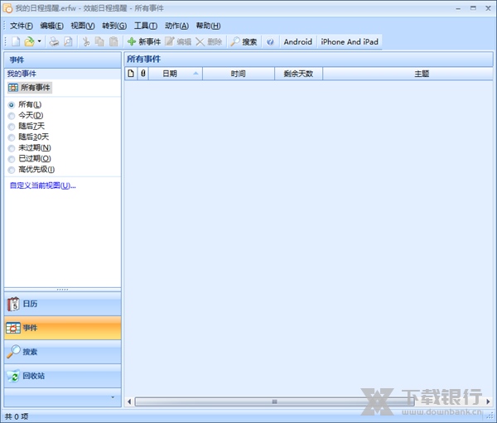Viewport: 497px width, 423px height.
Task: Select the 随后7天 radio option
Action: pos(12,127)
